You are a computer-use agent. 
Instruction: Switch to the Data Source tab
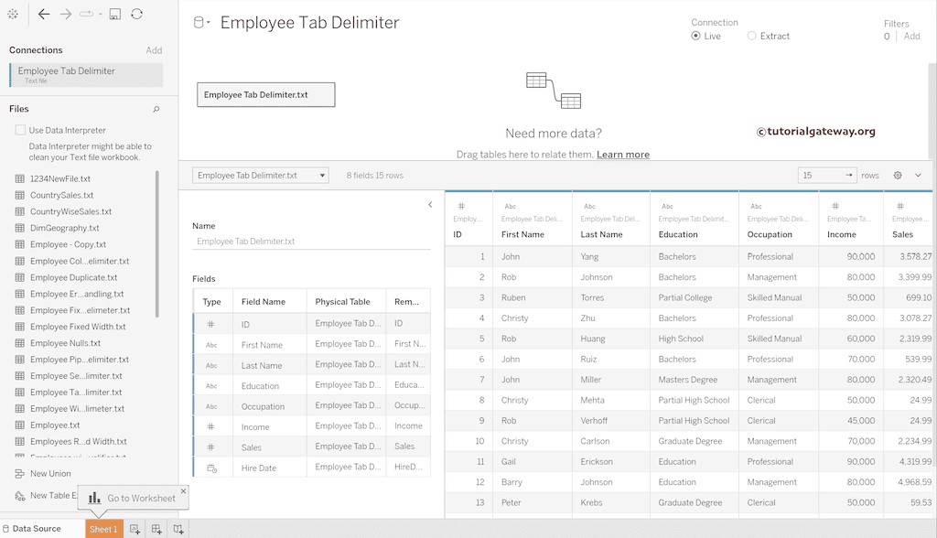pos(36,529)
